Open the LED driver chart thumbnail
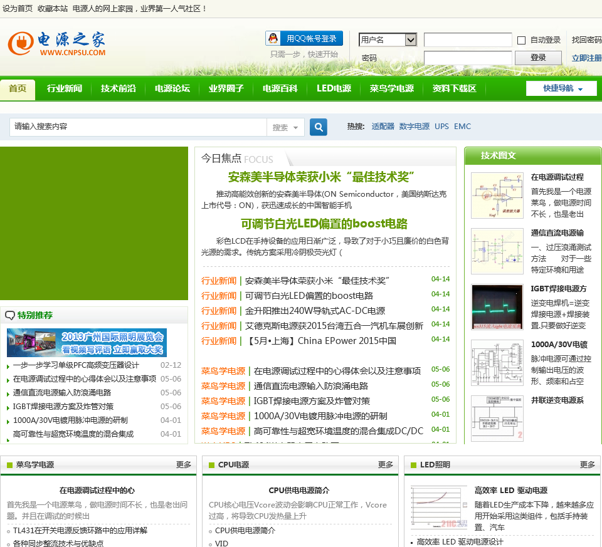602x547 pixels. point(439,507)
